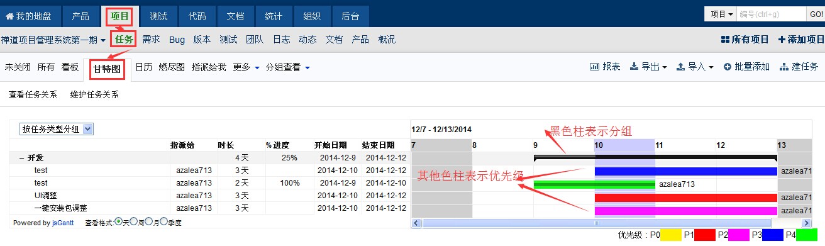Click 建任务 to create a task
The height and width of the screenshot is (246, 825).
[799, 67]
